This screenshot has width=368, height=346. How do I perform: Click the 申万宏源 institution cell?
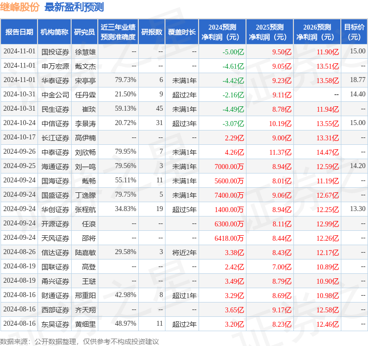[x=55, y=66]
